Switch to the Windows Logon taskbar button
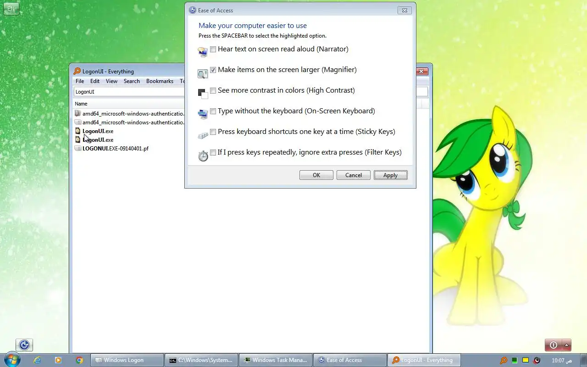Screen dimensions: 587x367 tap(127, 360)
